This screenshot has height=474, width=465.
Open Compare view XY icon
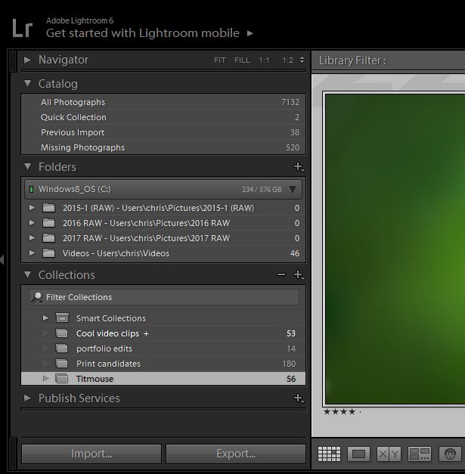click(x=389, y=454)
